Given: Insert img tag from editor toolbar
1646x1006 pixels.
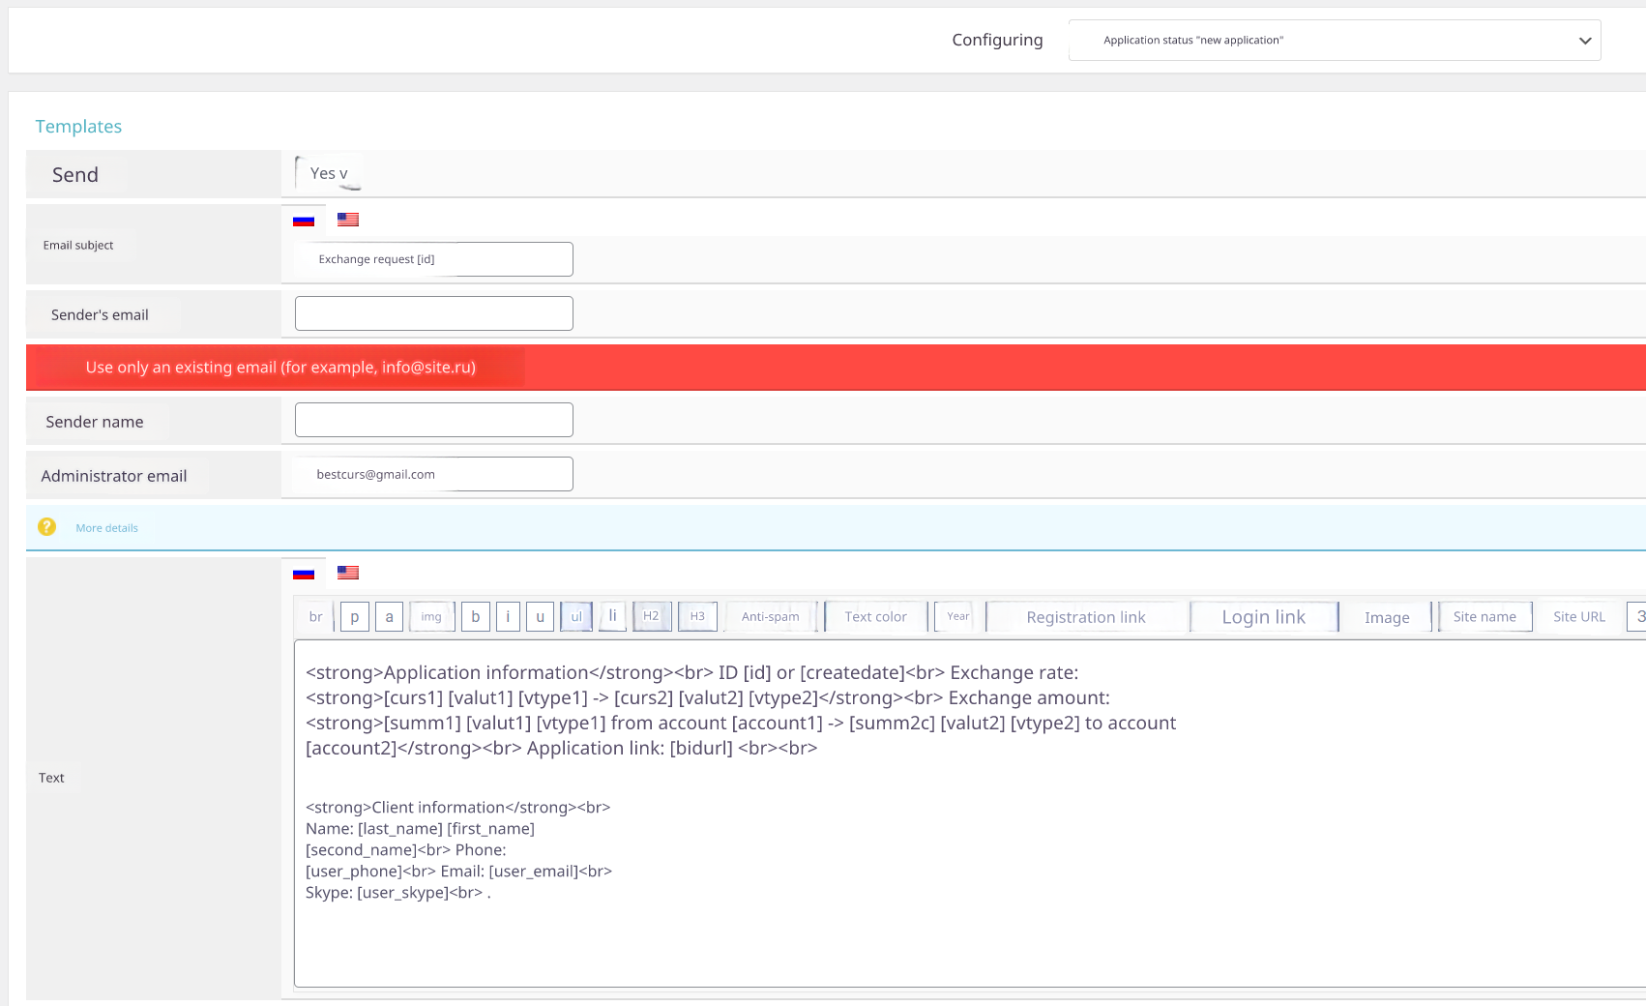Looking at the screenshot, I should 431,617.
